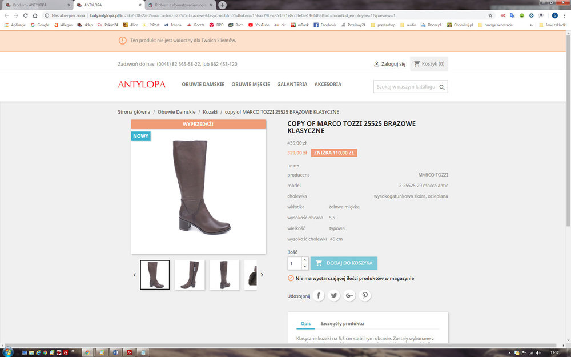Switch to the Opis tab
571x357 pixels.
point(305,323)
